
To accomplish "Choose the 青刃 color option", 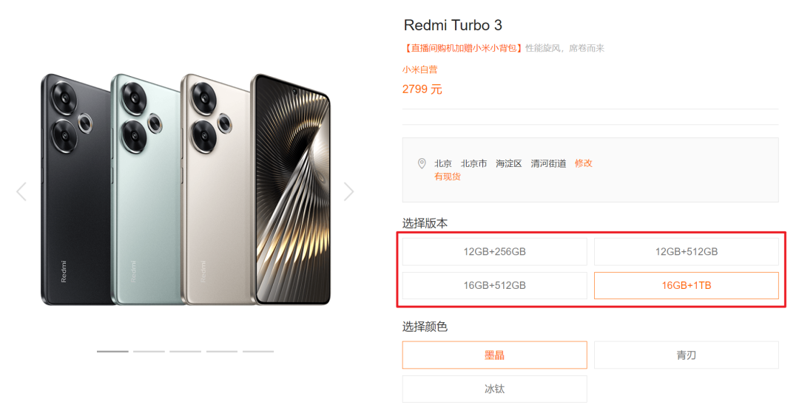I will [x=687, y=355].
